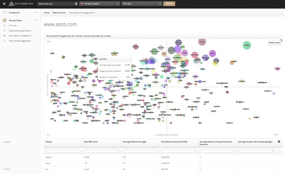Click the Market Share globe icon
Screen dimensions: 285x174
[x=4, y=20]
